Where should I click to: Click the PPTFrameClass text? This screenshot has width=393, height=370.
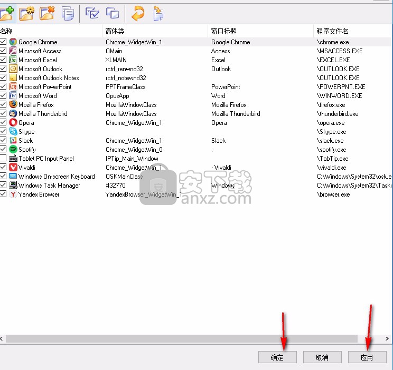[126, 87]
